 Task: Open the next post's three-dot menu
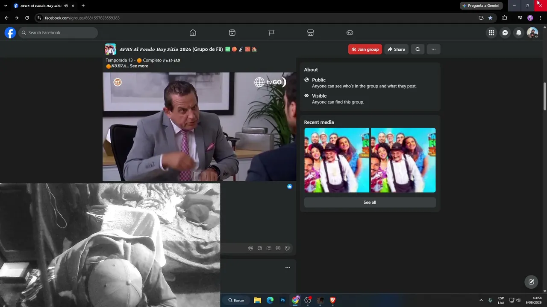coord(288,267)
